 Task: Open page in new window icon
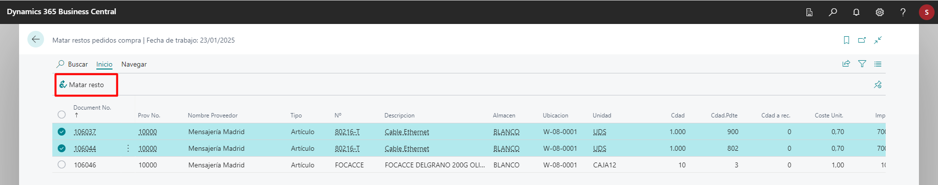[x=862, y=40]
